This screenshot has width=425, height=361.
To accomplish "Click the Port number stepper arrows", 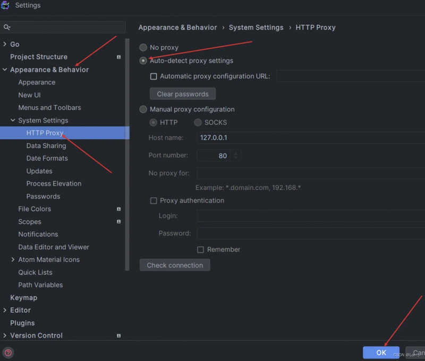I will (x=235, y=155).
